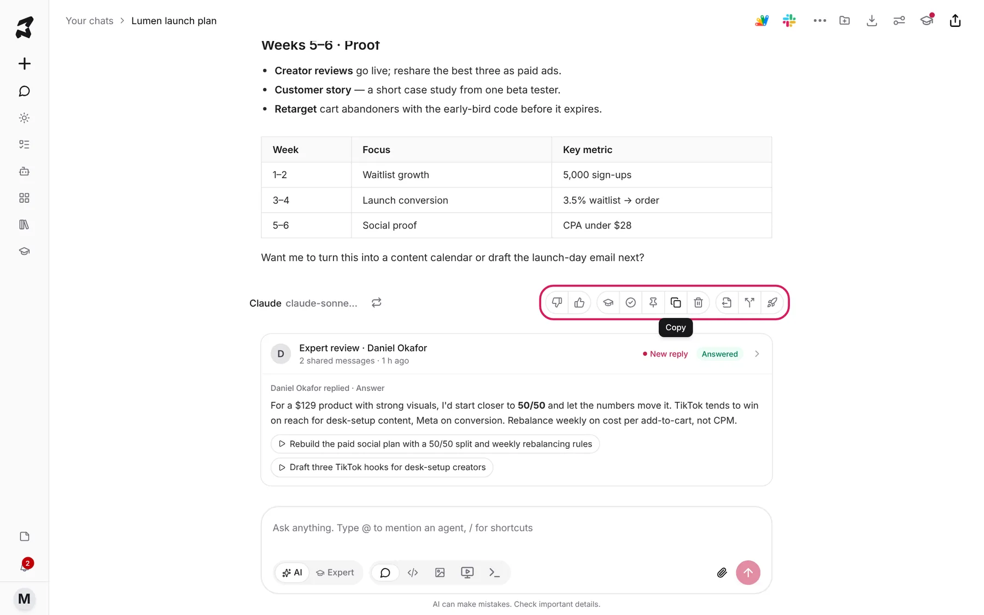Switch to AI mode toggle

click(x=292, y=572)
